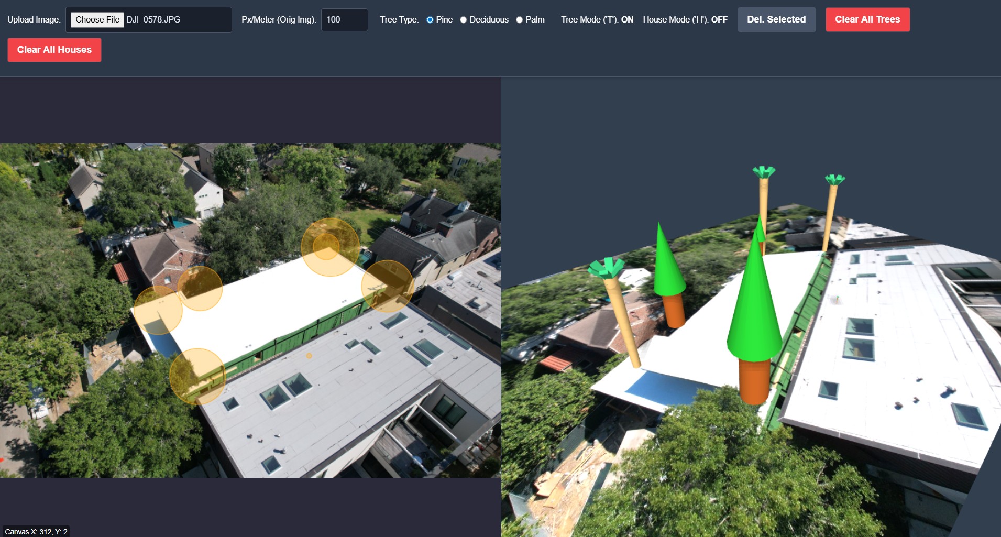Select the Pine tree type radio

(x=430, y=20)
